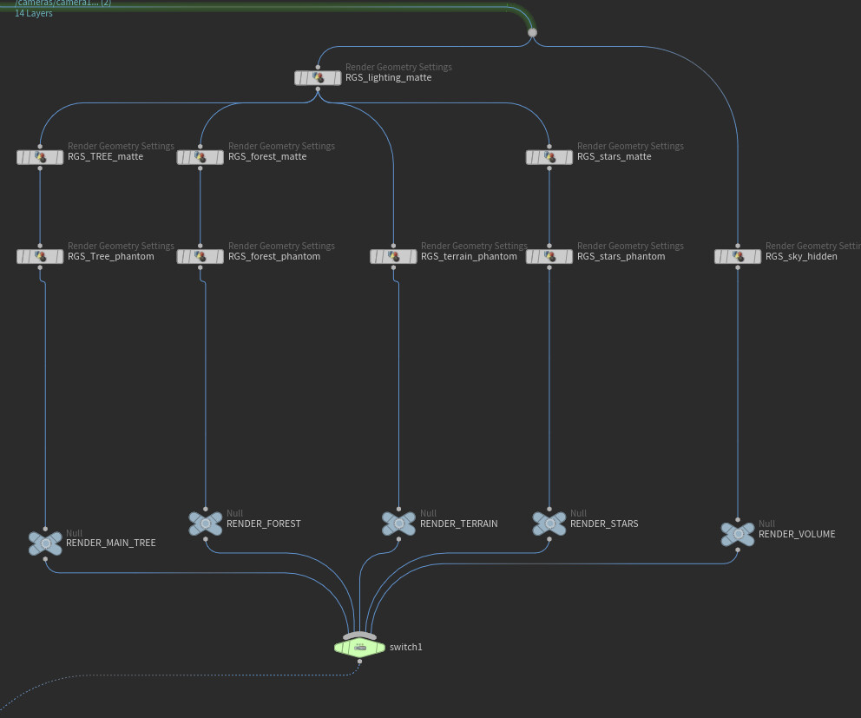861x718 pixels.
Task: Click the RGS_stars_matte name label
Action: pos(614,156)
